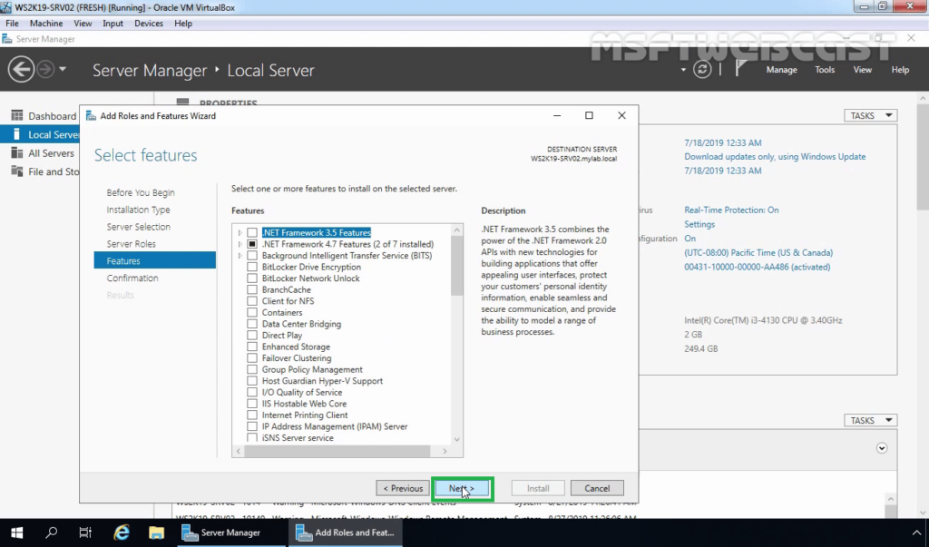
Task: Select the All Servers sidebar icon
Action: pos(17,153)
